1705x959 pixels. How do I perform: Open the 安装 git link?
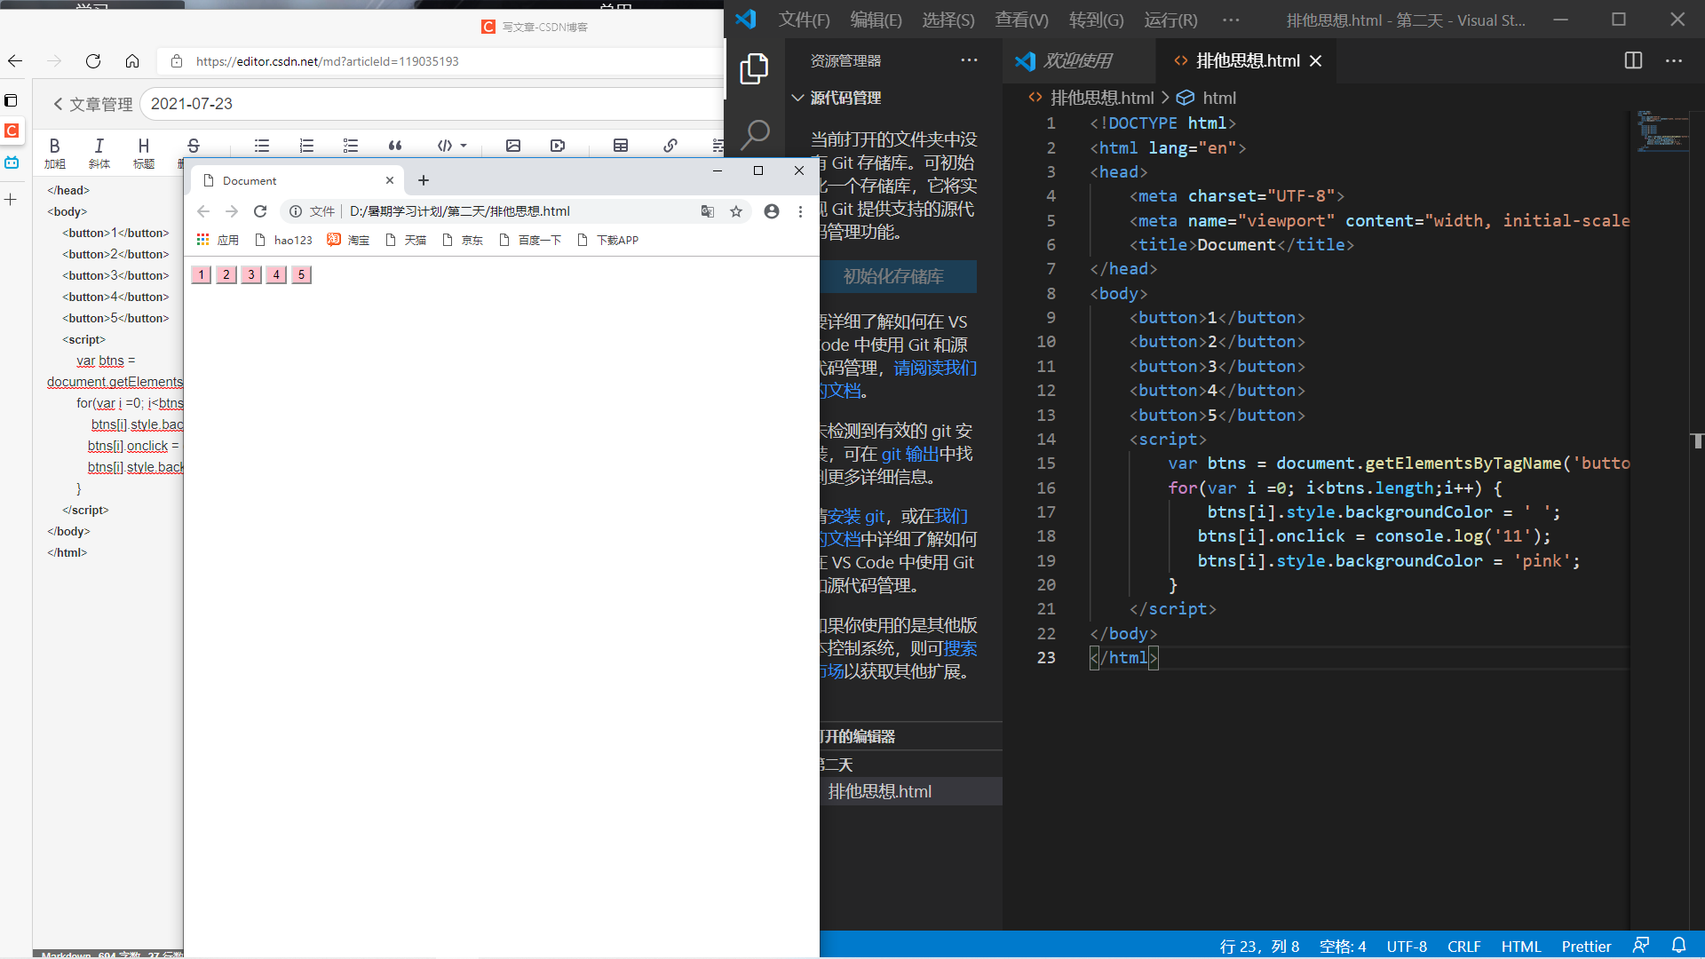[x=855, y=516]
